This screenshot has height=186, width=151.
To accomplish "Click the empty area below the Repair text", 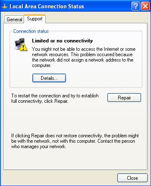I will click(75, 118).
